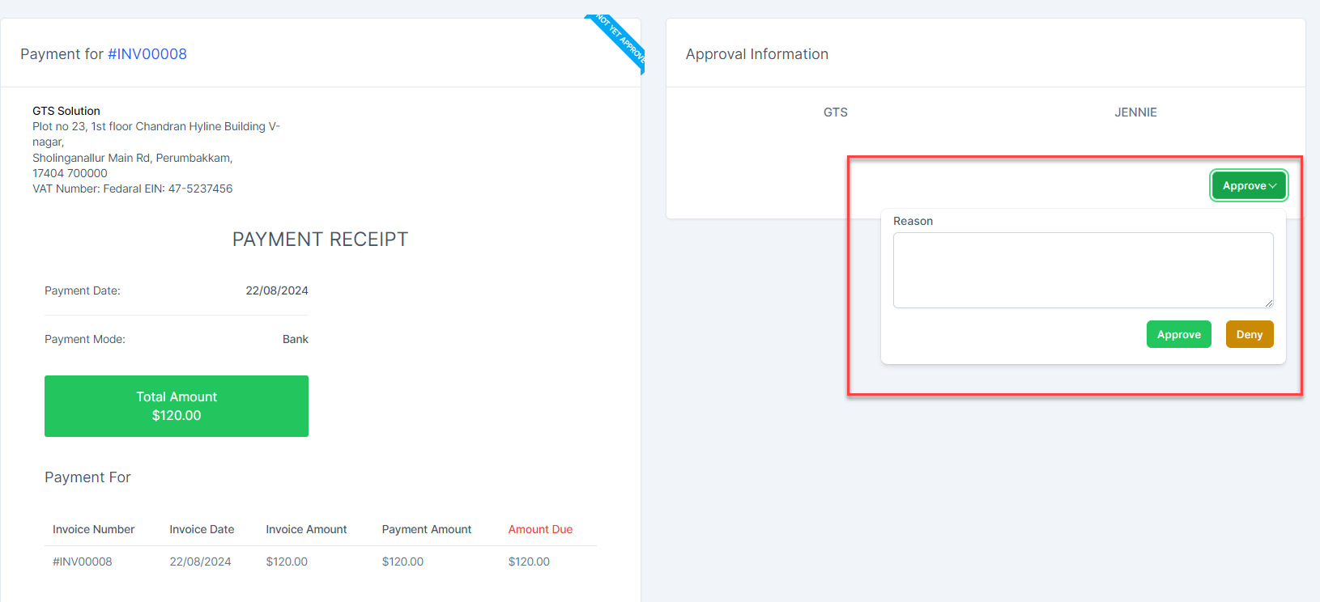Click the GTS Solution company name
The width and height of the screenshot is (1320, 602).
click(x=66, y=111)
